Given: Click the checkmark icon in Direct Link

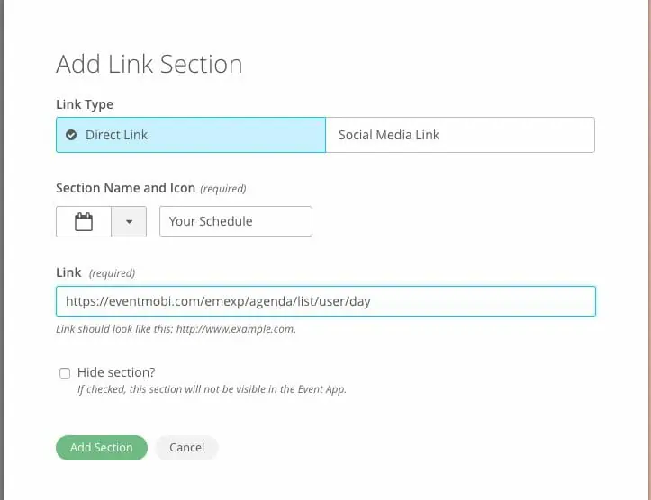Looking at the screenshot, I should coord(71,136).
